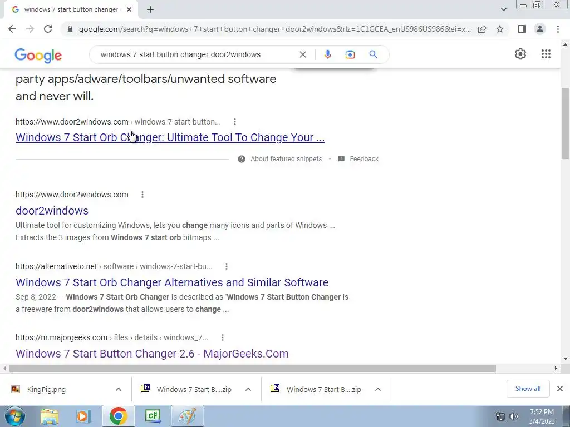570x427 pixels.
Task: Open door2windows result title
Action: [52, 211]
